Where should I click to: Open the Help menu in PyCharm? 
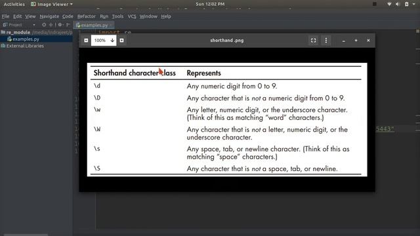tap(166, 16)
